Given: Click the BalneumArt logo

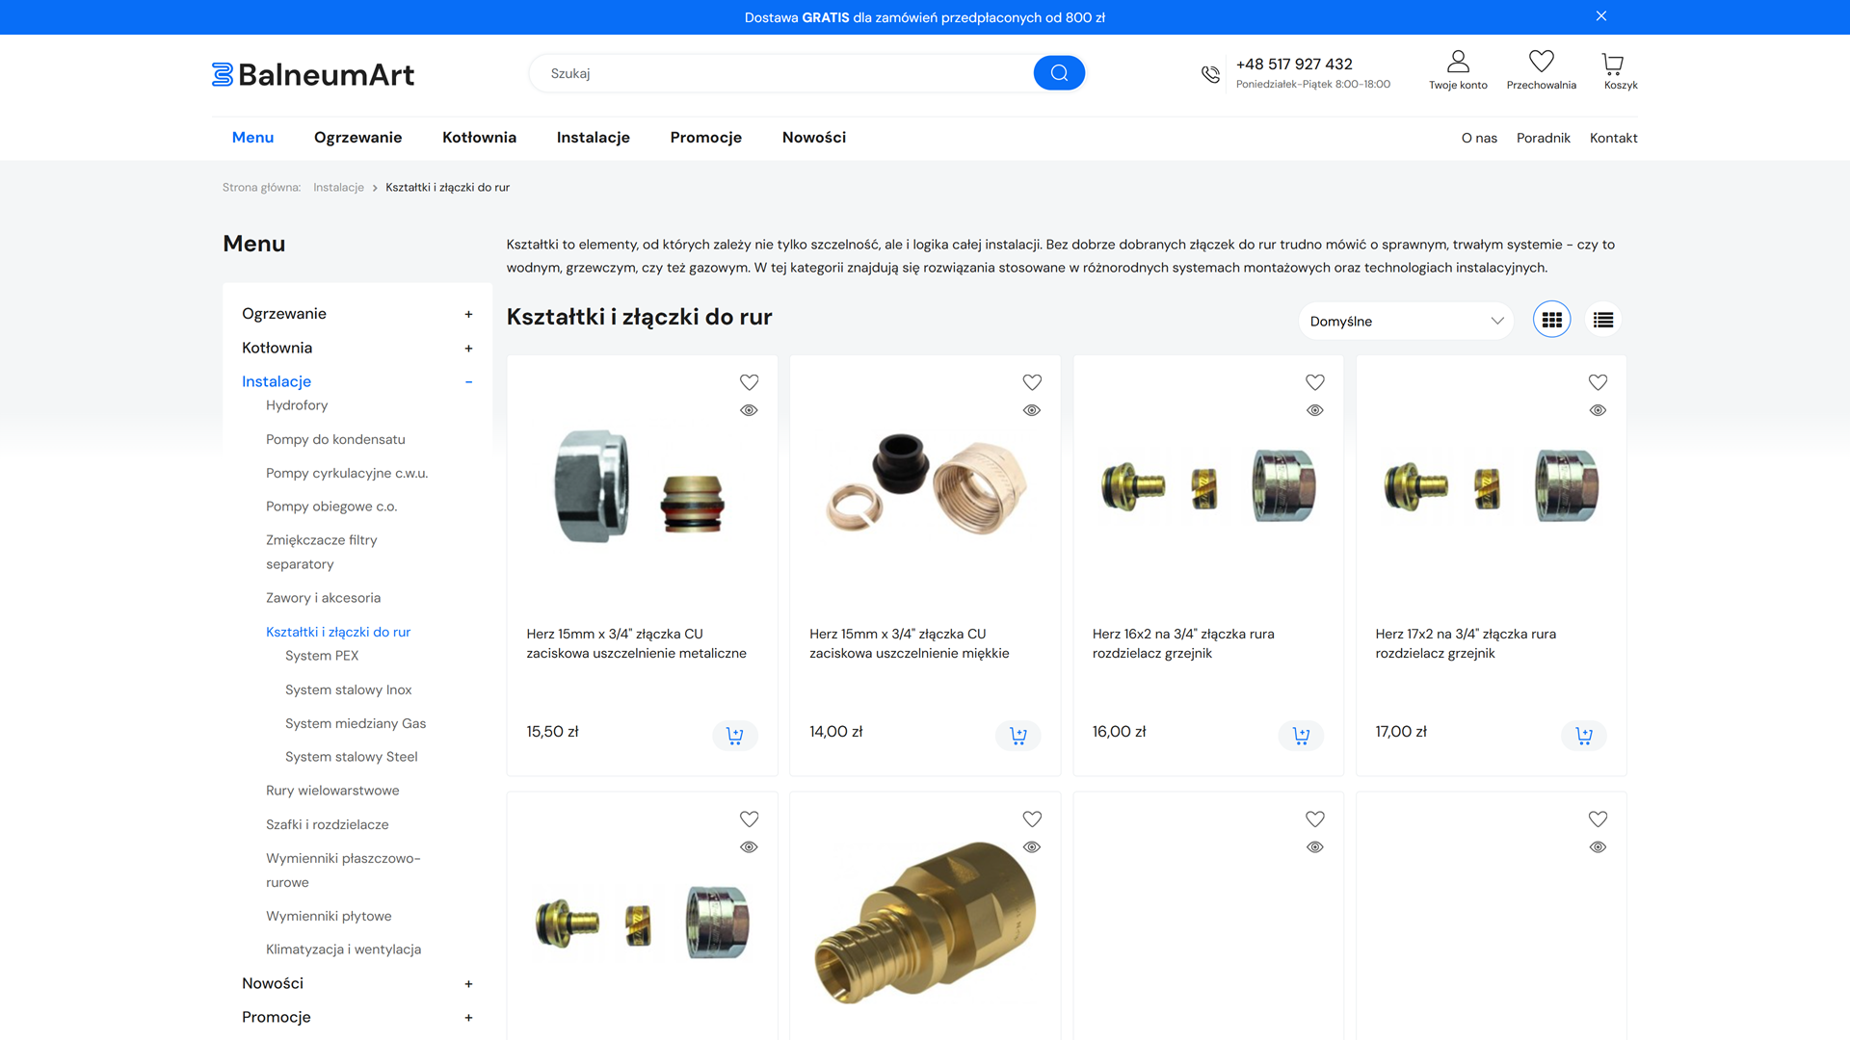Looking at the screenshot, I should tap(313, 74).
